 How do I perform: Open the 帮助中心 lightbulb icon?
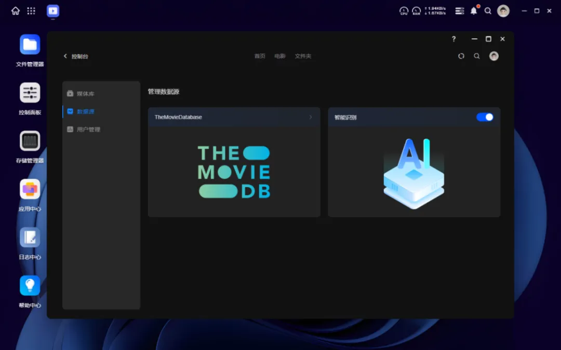[x=30, y=286]
